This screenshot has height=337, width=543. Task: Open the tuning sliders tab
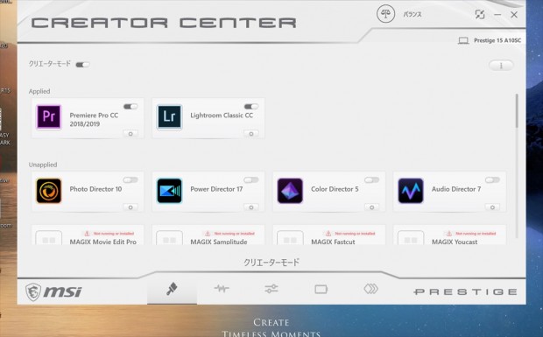pos(271,289)
